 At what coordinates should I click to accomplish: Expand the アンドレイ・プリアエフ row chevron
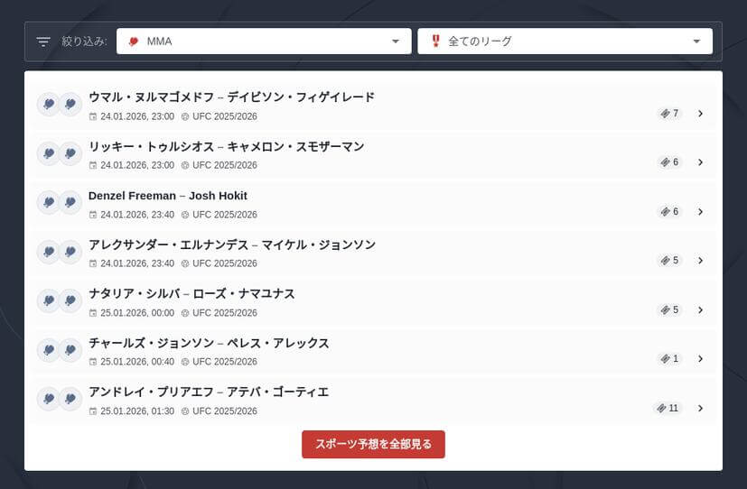[700, 408]
